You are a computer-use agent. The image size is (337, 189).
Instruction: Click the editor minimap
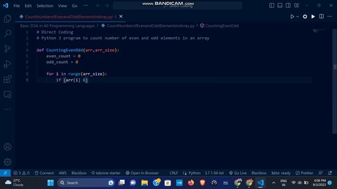point(320,31)
